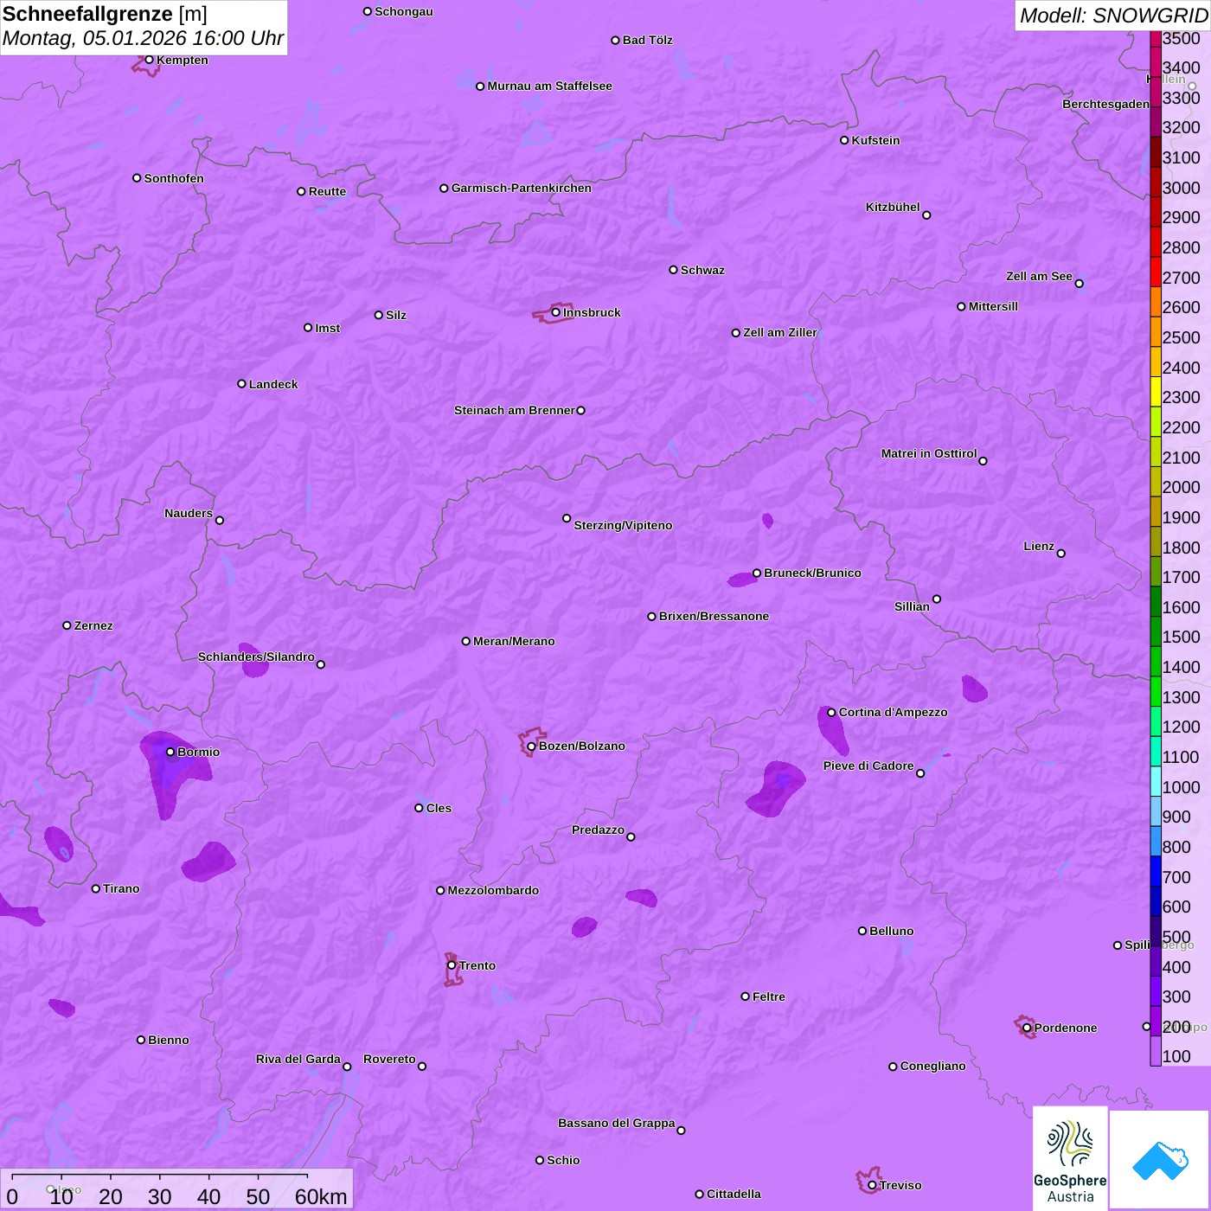The width and height of the screenshot is (1211, 1211).
Task: Click the Kempten city marker circle
Action: (149, 60)
